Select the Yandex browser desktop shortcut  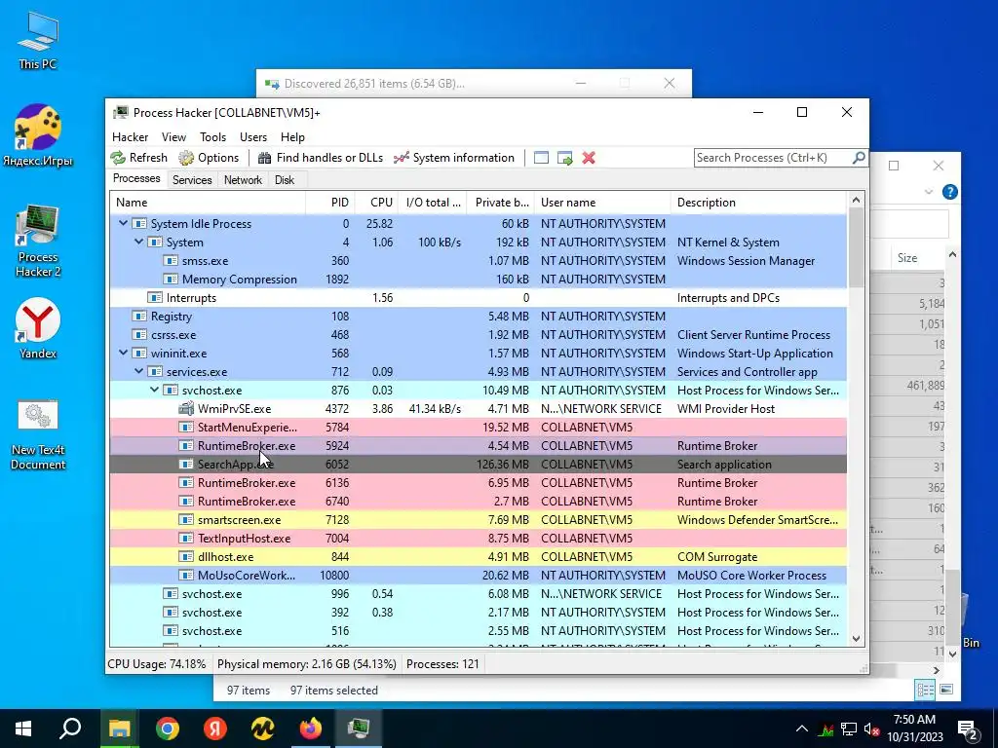(x=38, y=329)
